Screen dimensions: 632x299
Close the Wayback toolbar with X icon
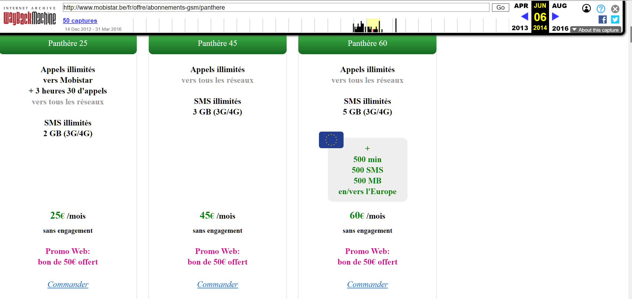pyautogui.click(x=615, y=9)
